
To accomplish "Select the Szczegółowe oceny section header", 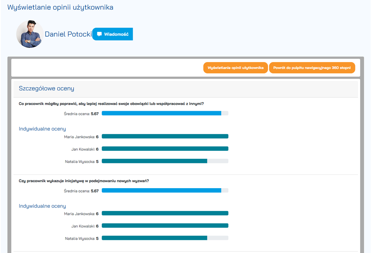I will point(46,88).
